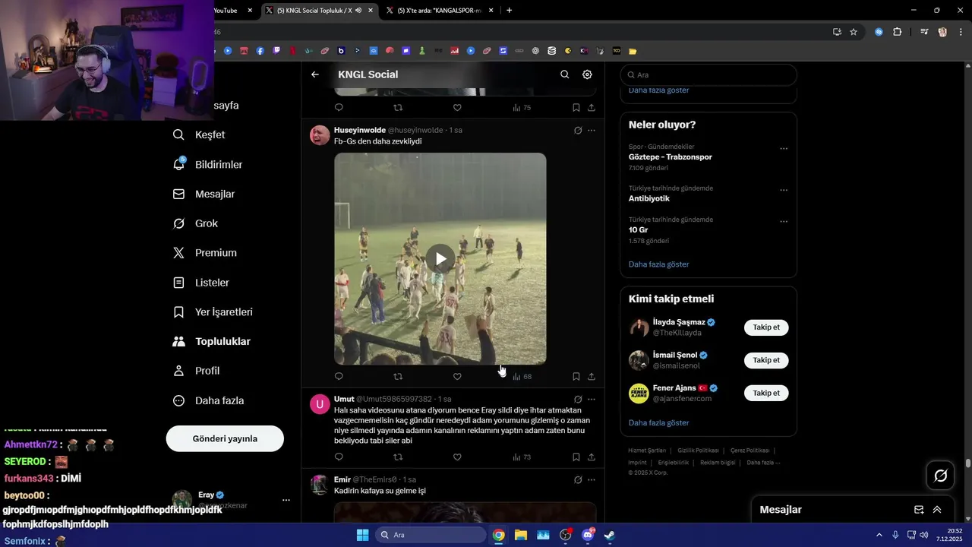Bookmark the top post with 75 views
Viewport: 972px width, 547px height.
tap(576, 107)
